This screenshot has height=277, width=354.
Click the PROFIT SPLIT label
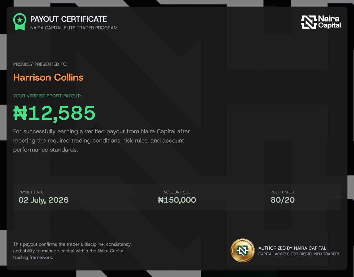pos(283,192)
